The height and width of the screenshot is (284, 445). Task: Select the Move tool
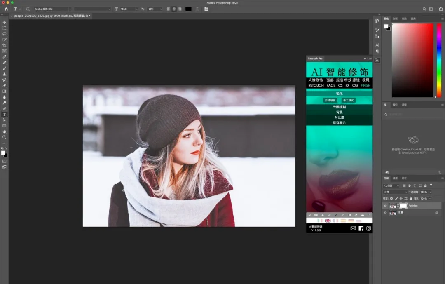click(x=5, y=22)
